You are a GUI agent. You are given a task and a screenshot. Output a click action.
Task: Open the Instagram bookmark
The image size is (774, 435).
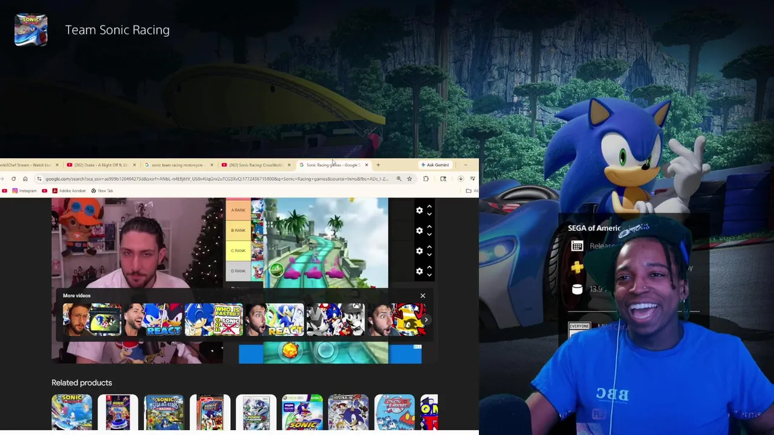[x=24, y=191]
